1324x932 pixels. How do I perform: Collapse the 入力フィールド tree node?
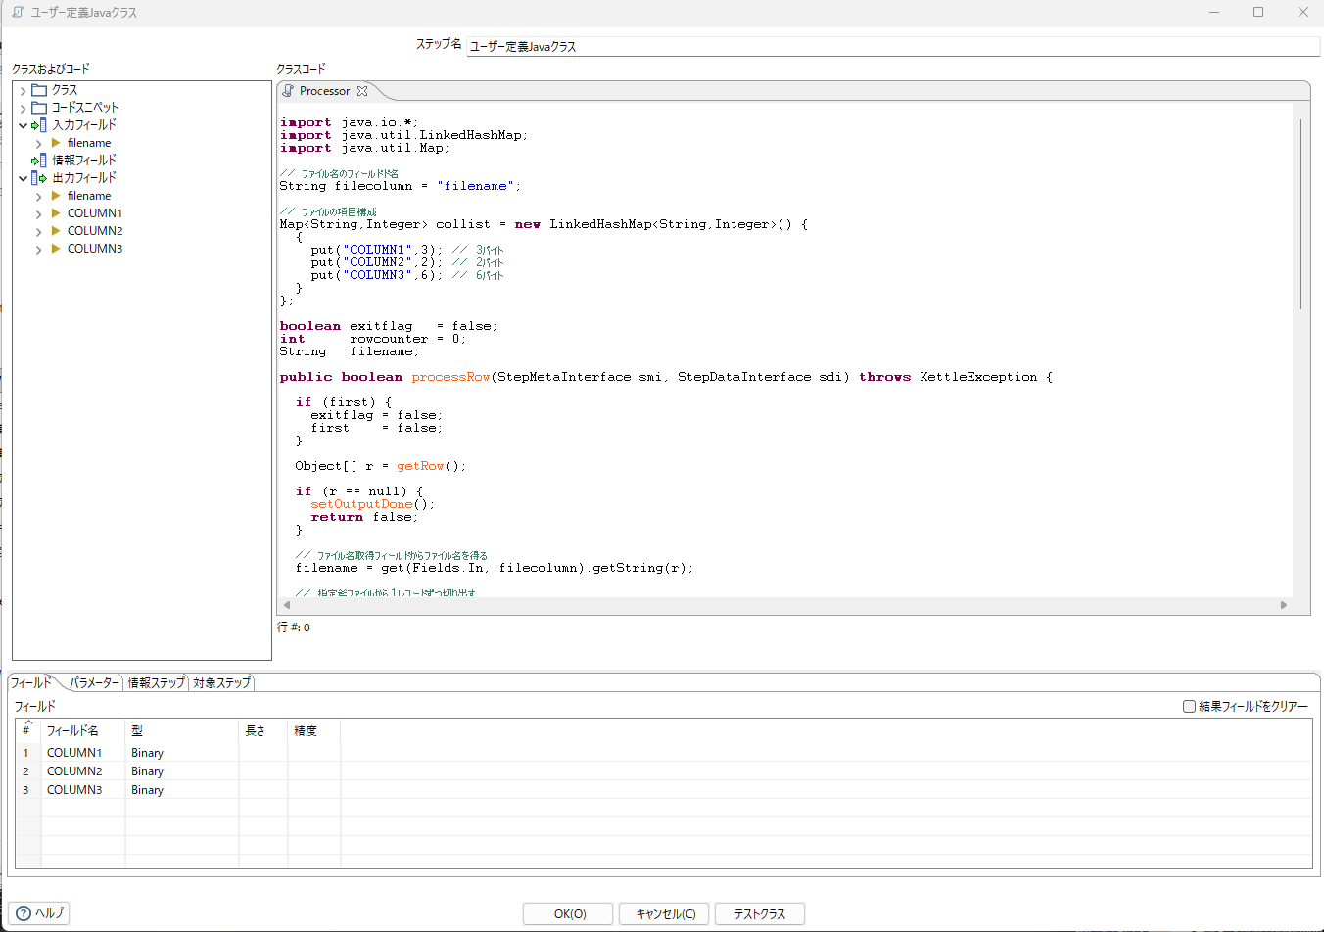pyautogui.click(x=24, y=125)
